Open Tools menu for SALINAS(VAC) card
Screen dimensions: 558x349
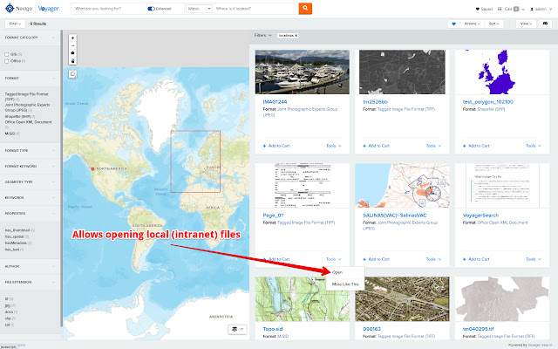(x=433, y=259)
